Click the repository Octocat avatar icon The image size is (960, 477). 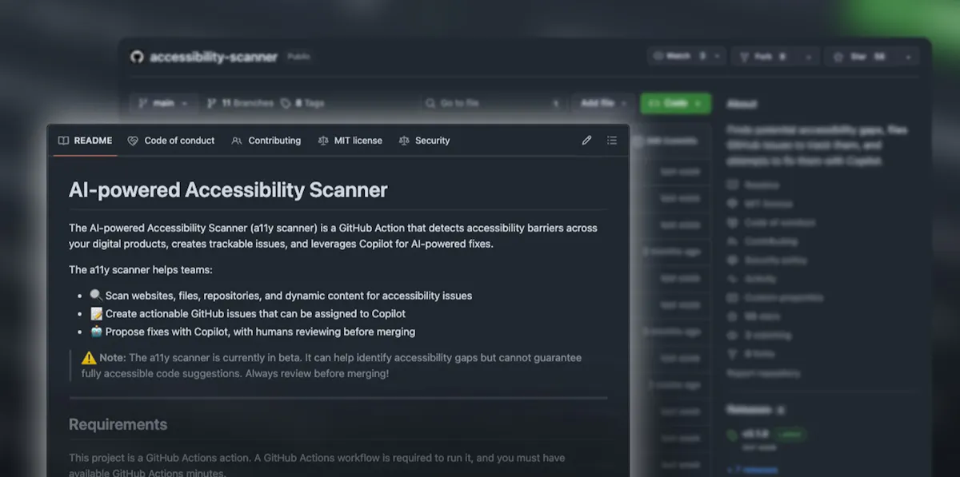coord(136,56)
